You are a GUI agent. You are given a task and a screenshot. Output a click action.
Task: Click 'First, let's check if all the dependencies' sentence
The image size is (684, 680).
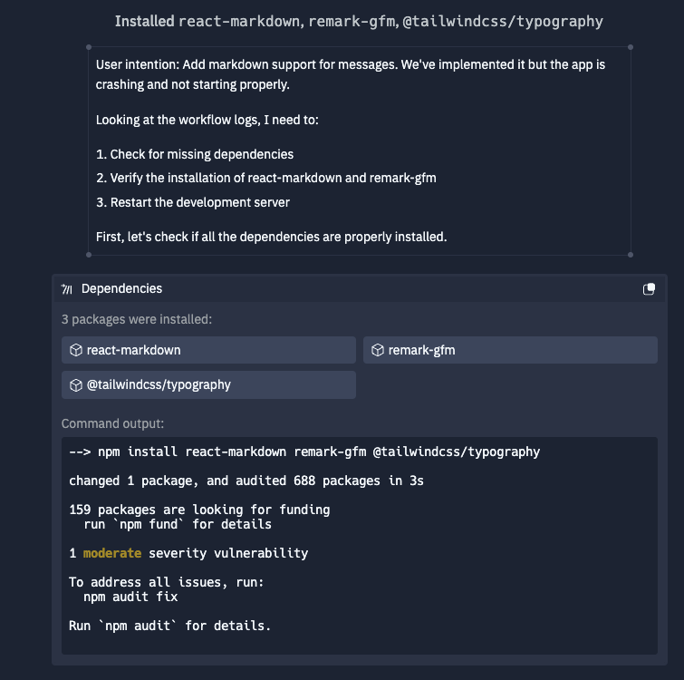(x=271, y=237)
